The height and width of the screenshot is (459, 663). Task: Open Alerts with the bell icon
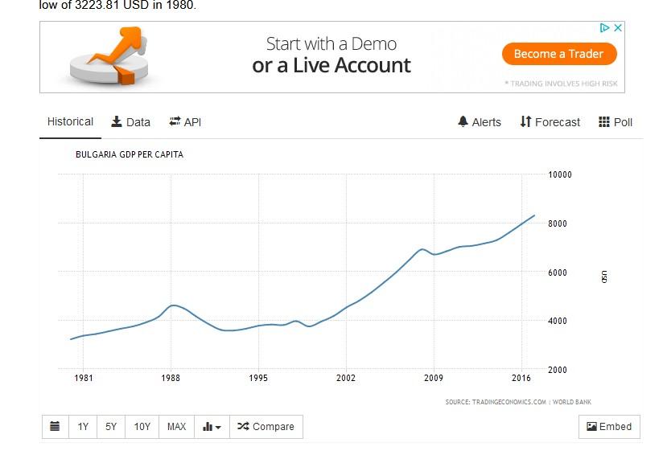[479, 122]
